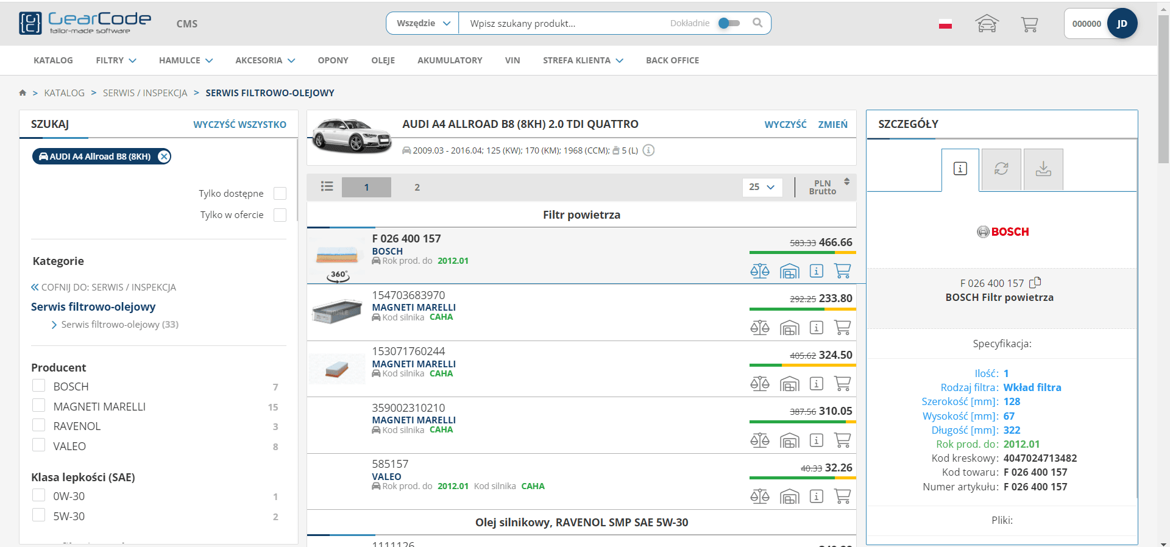Filter by MAGNETI MARELLI producer

[38, 406]
